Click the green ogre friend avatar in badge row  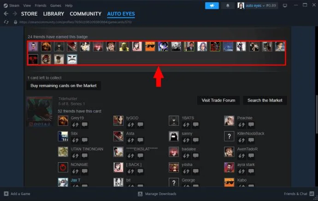[124, 47]
